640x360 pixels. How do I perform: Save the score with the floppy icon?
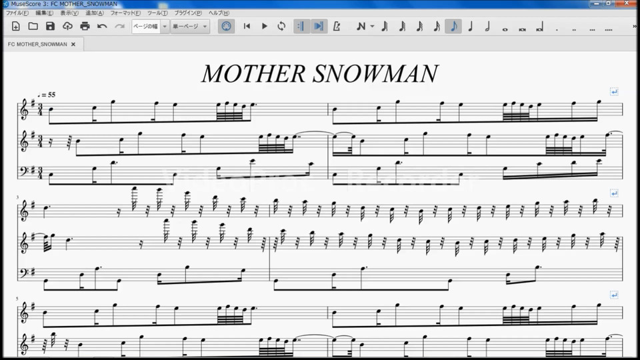coord(50,27)
